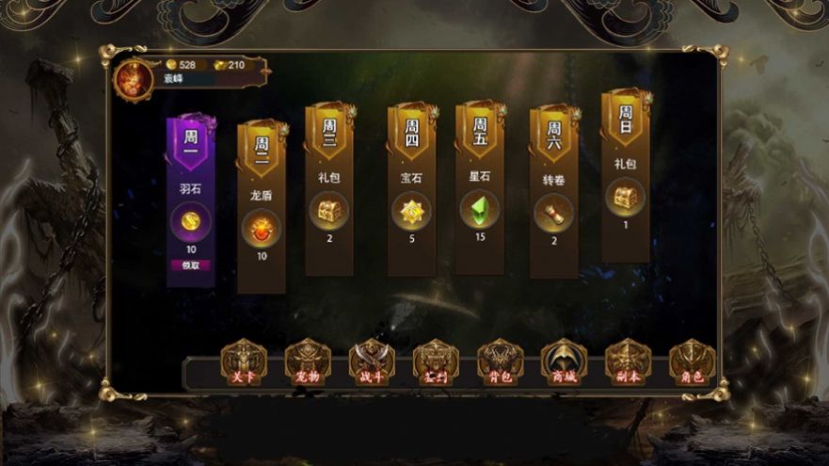829x466 pixels.
Task: Open the 商城 shop icon
Action: click(564, 362)
